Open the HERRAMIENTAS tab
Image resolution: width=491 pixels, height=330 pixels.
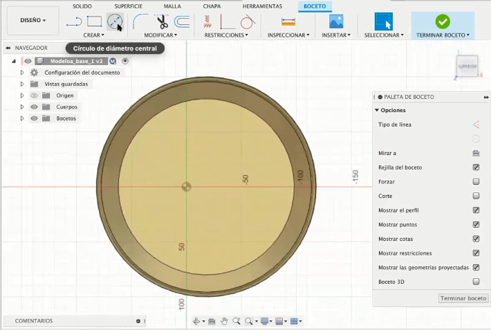tap(262, 6)
